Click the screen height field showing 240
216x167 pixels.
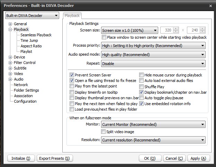coord(193,30)
